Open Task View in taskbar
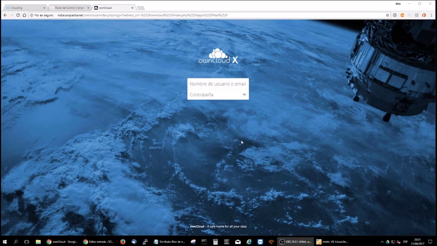The height and width of the screenshot is (246, 437). click(27, 242)
